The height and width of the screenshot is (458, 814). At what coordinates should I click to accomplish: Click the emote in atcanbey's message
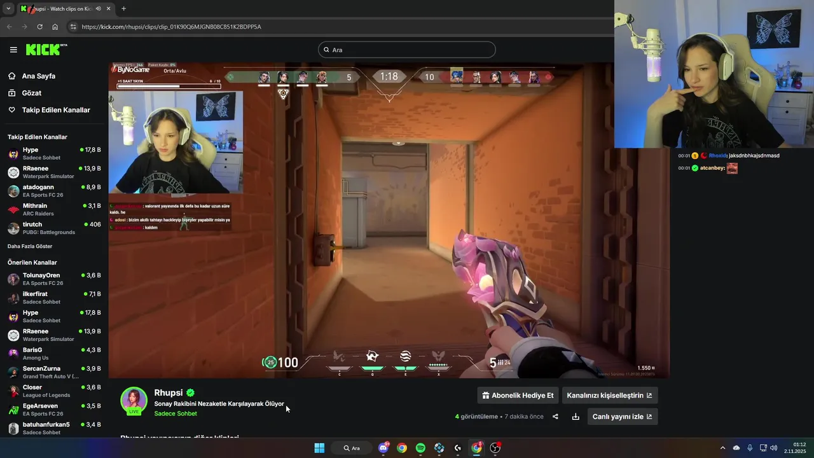coord(732,168)
